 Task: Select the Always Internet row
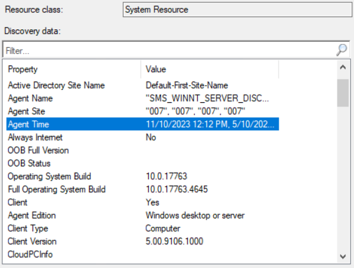[x=143, y=137]
